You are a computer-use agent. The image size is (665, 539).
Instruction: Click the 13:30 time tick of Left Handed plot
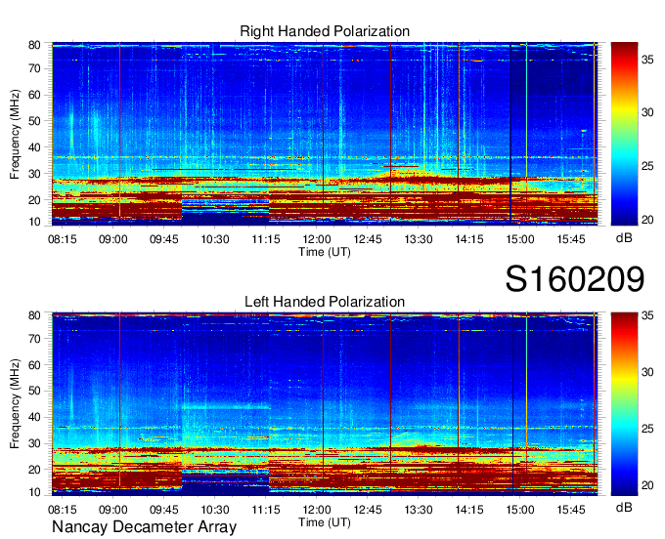(x=419, y=510)
